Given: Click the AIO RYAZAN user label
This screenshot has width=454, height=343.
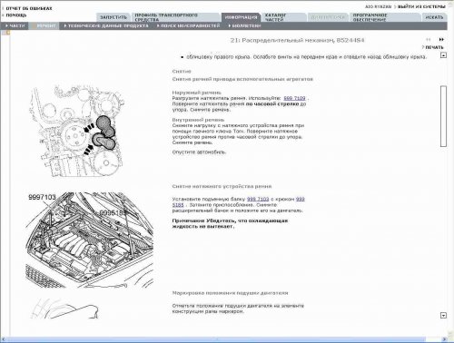Looking at the screenshot, I should click(379, 6).
